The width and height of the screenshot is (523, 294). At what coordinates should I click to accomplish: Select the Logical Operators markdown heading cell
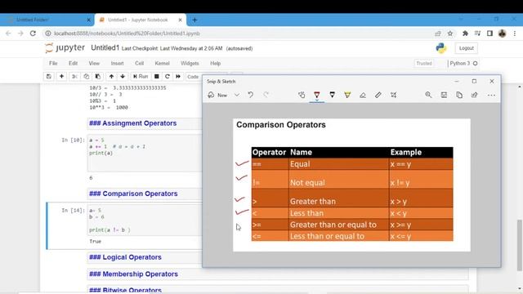(145, 257)
